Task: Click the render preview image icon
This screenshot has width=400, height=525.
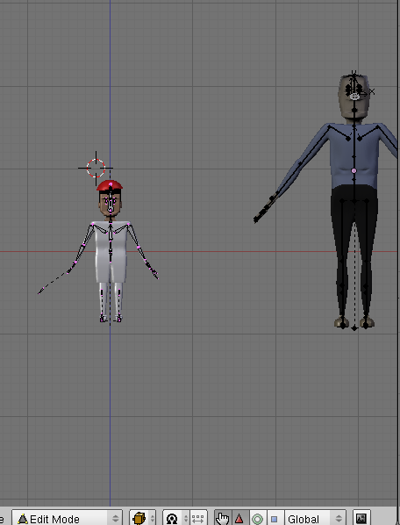Action: (361, 518)
